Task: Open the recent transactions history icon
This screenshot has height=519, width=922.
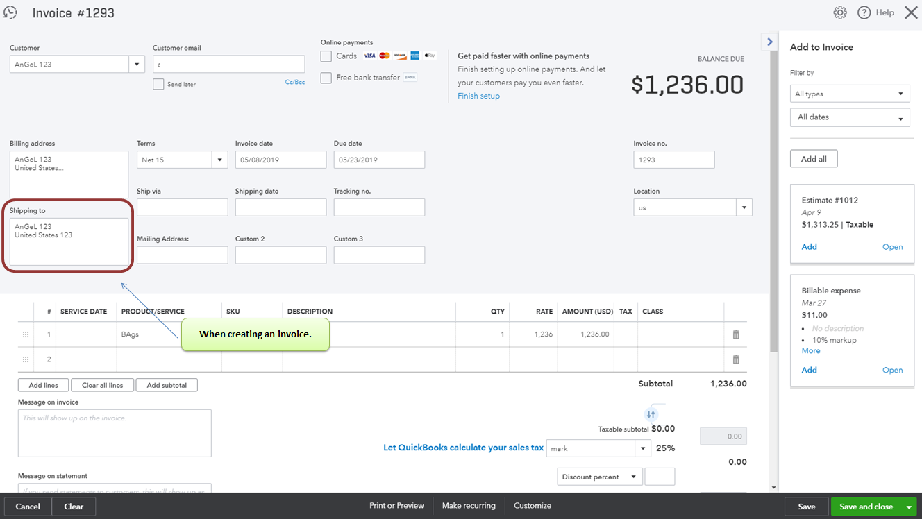Action: click(10, 12)
